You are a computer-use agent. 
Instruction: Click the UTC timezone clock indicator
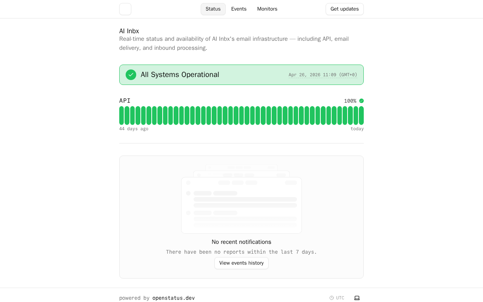pos(337,298)
